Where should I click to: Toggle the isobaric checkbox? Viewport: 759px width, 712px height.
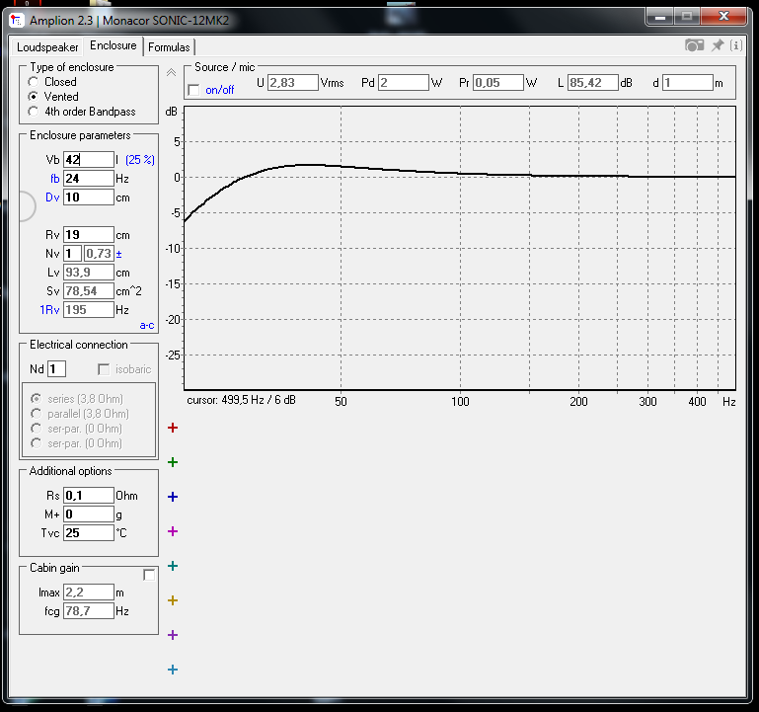click(104, 369)
